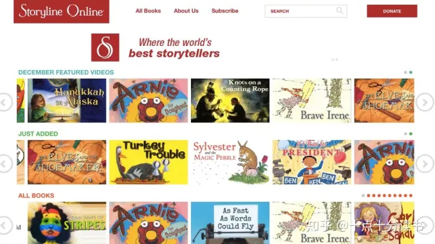Image resolution: width=435 pixels, height=244 pixels.
Task: Go back in December Featured Videos carousel
Action: pos(5,102)
